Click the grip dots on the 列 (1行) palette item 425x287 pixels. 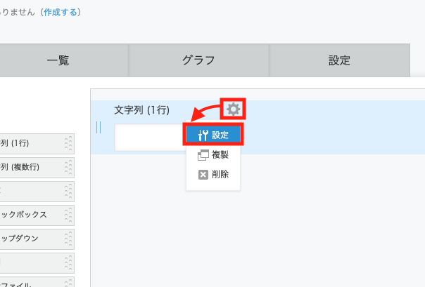[68, 143]
